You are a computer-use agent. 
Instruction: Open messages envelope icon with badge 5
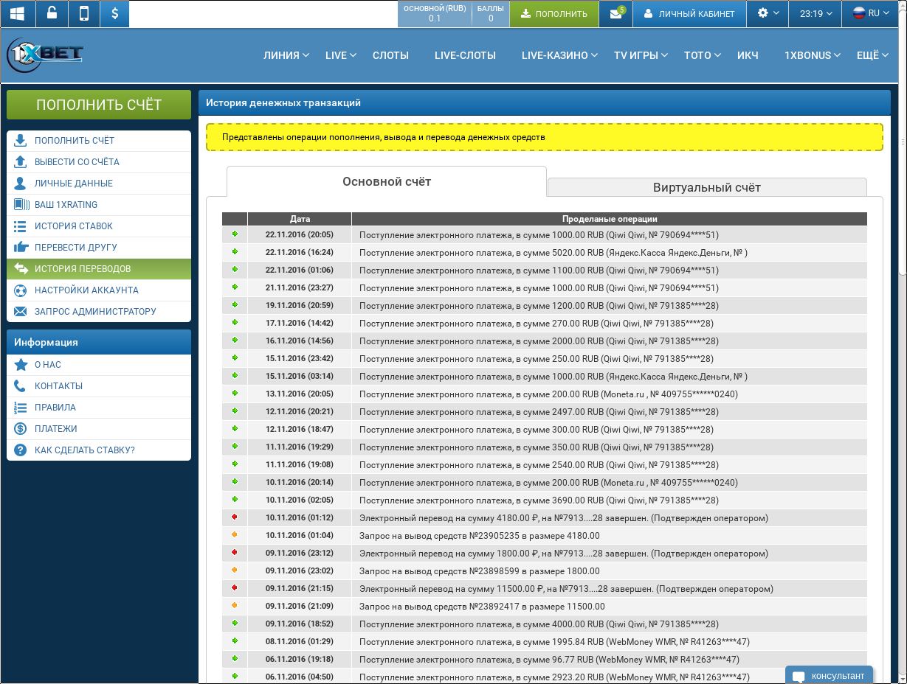617,13
